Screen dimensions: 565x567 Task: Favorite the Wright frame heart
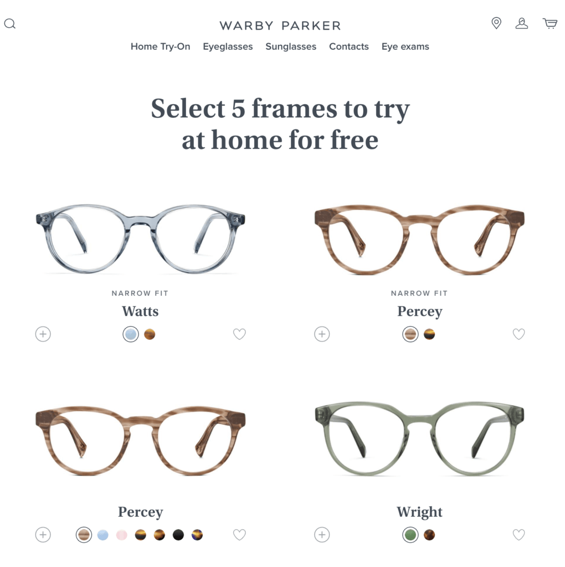[518, 534]
